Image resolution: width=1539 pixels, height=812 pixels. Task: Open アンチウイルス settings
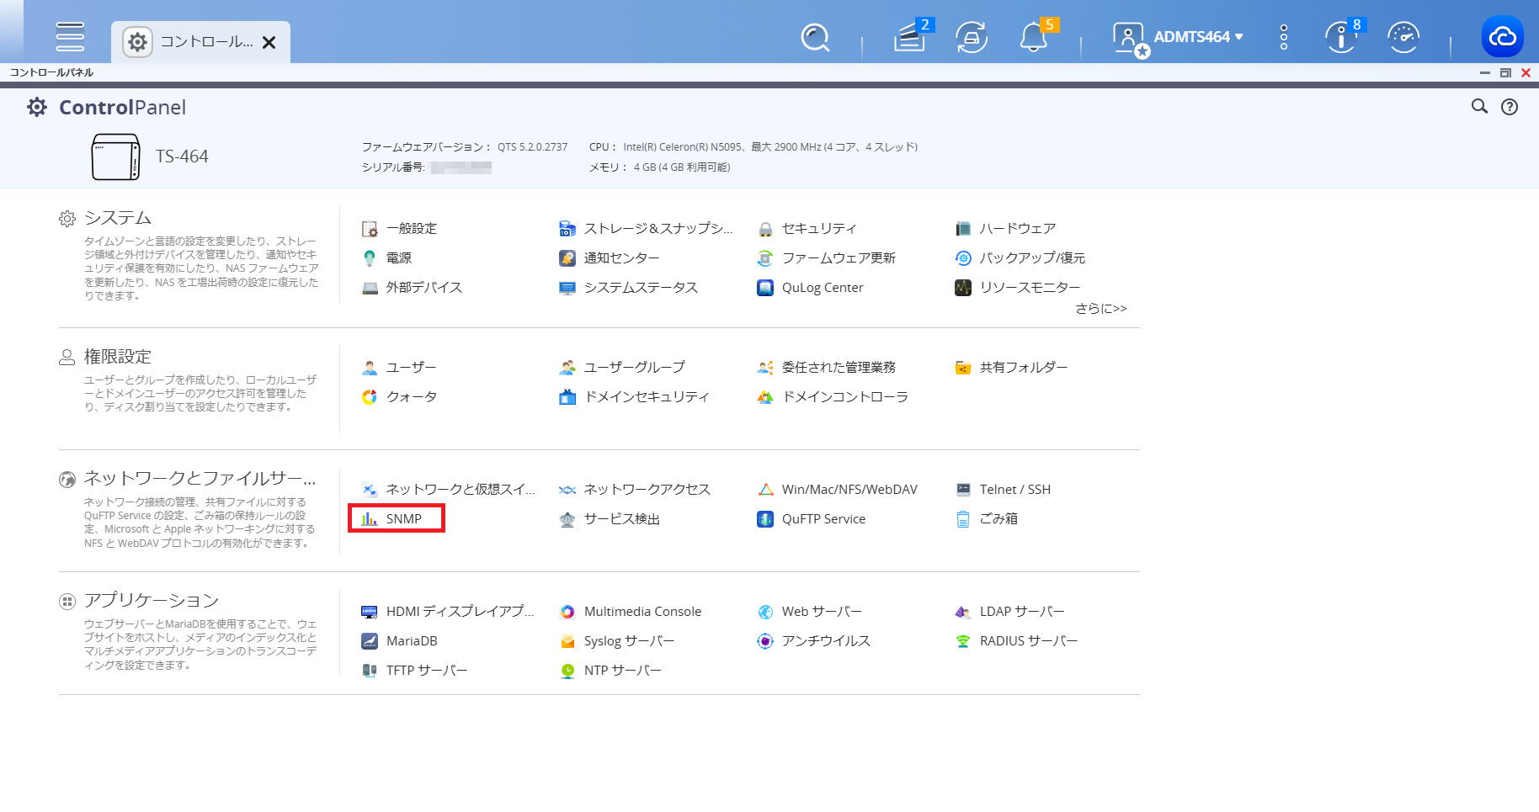click(813, 641)
